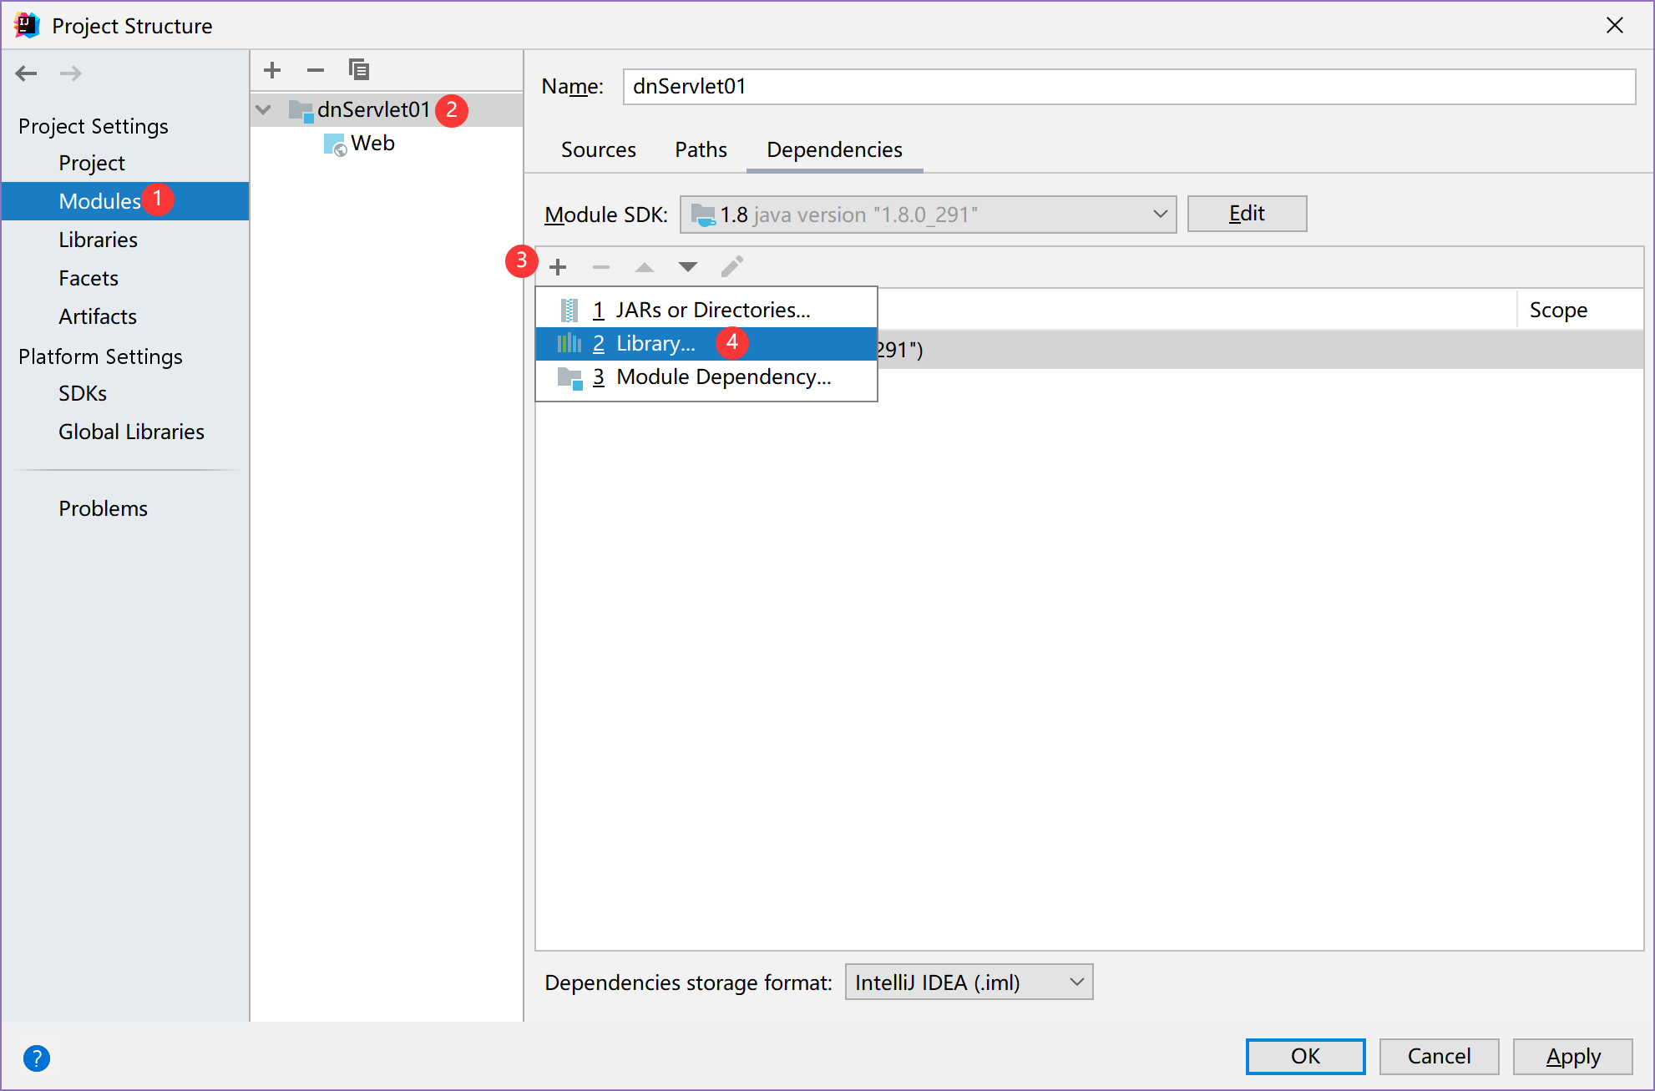
Task: Switch to the Paths tab
Action: coord(701,150)
